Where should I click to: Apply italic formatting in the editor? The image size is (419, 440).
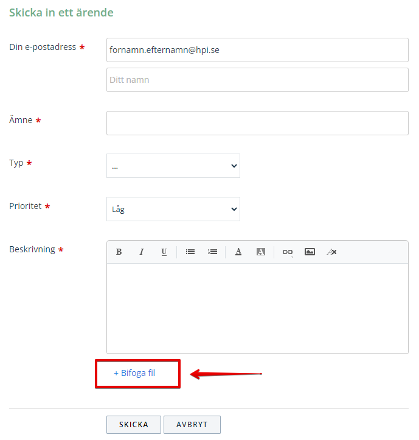(x=142, y=252)
